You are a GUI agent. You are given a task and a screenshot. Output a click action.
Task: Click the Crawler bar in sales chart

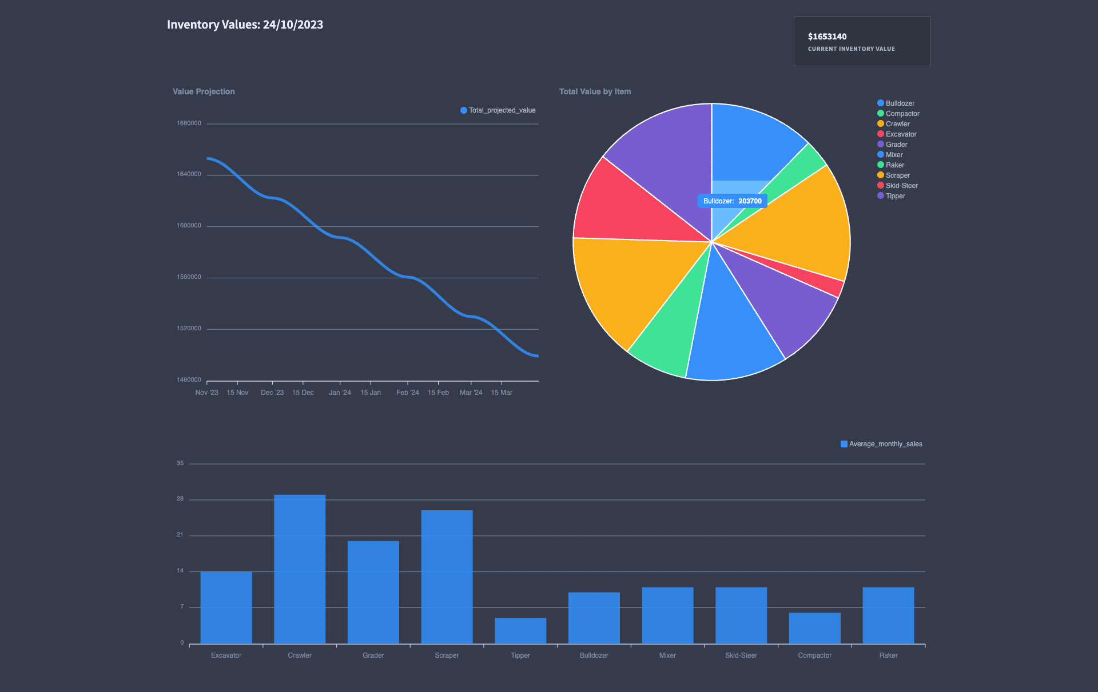(300, 569)
